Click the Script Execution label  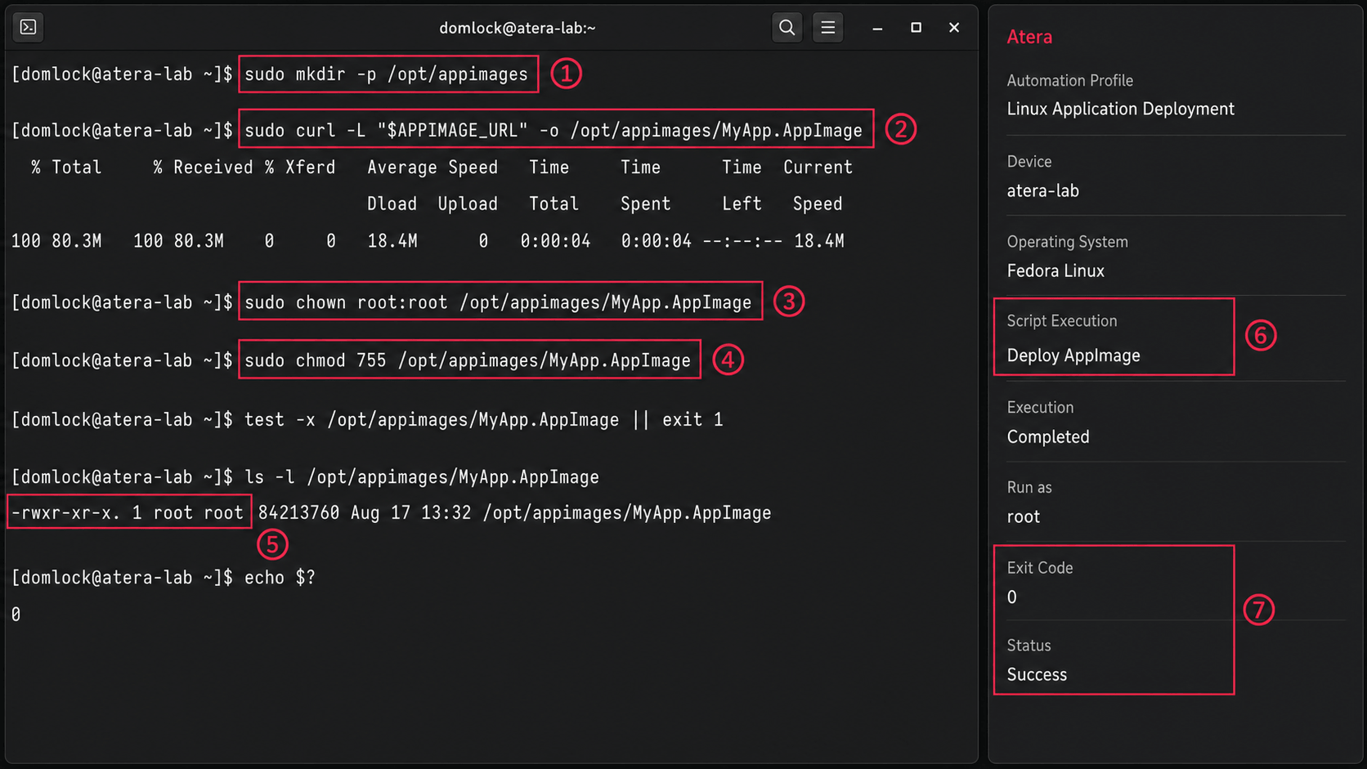pyautogui.click(x=1061, y=321)
